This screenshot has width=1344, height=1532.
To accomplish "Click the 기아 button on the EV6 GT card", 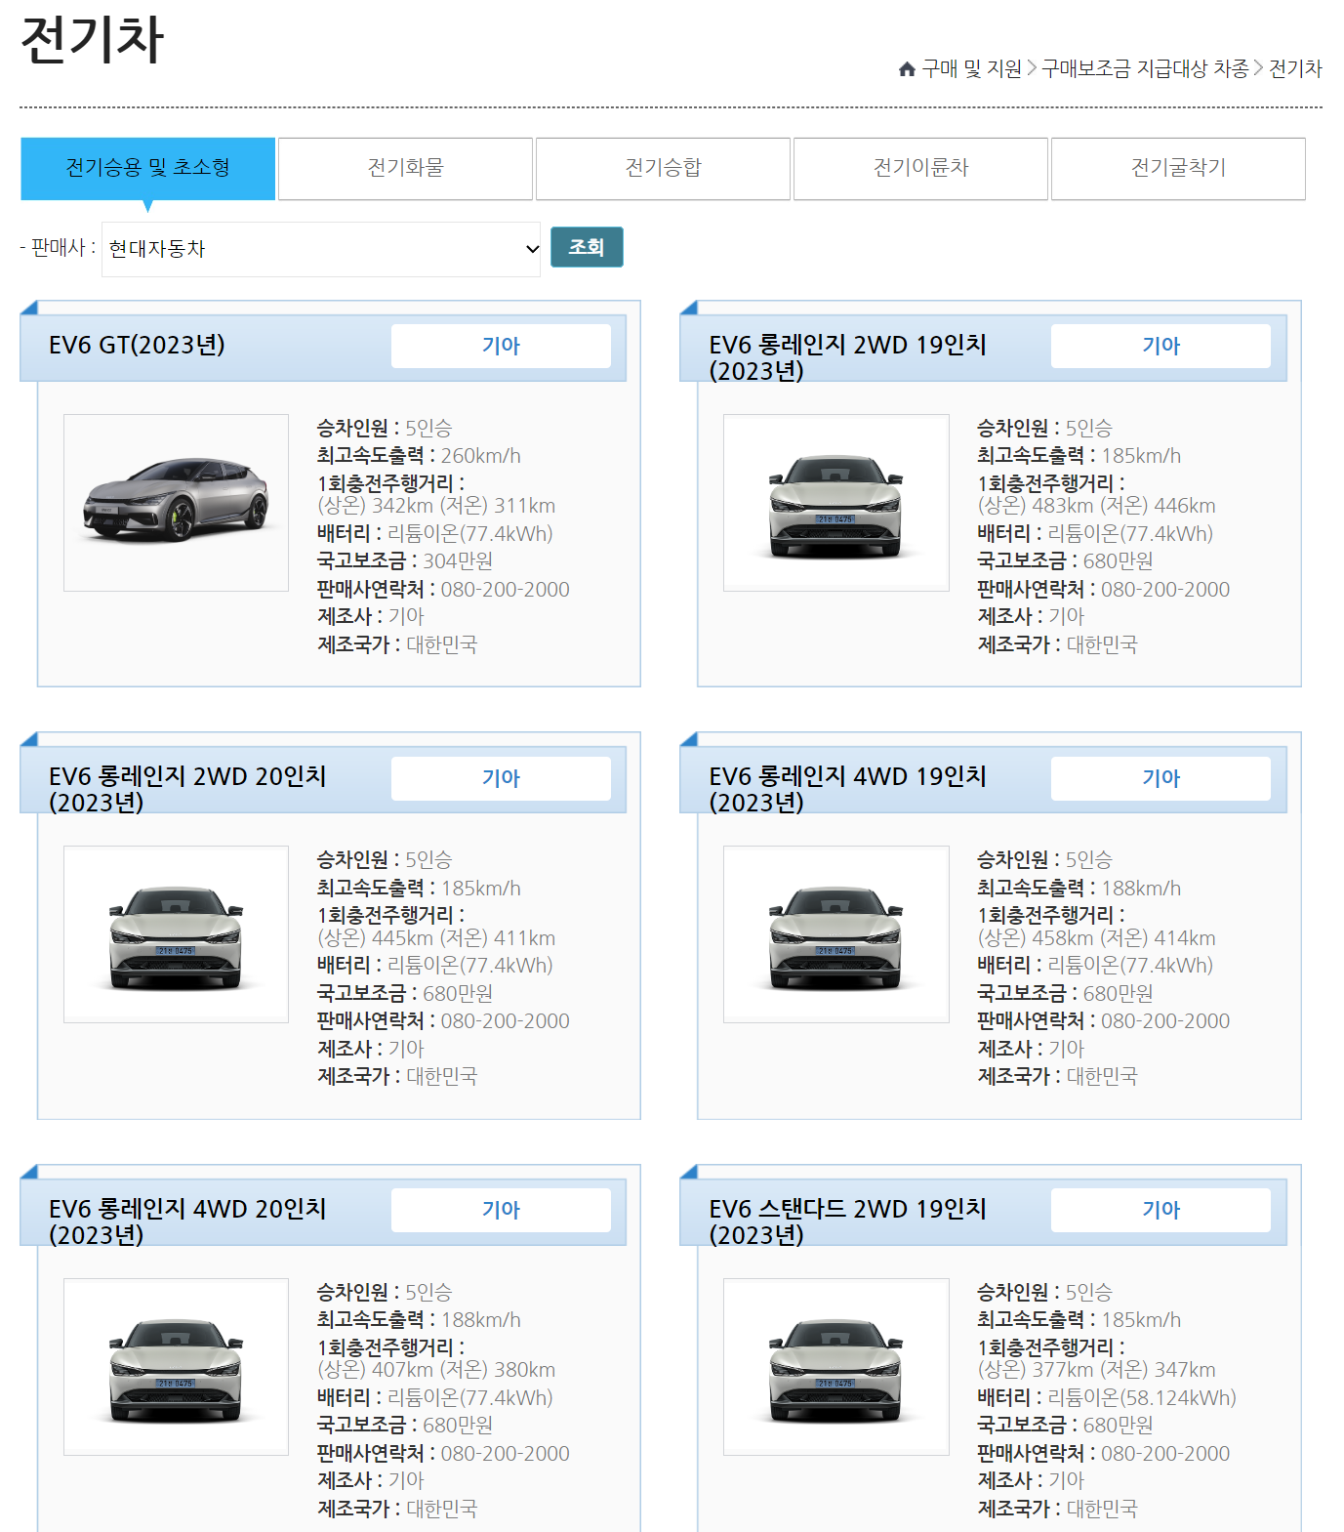I will coord(501,346).
